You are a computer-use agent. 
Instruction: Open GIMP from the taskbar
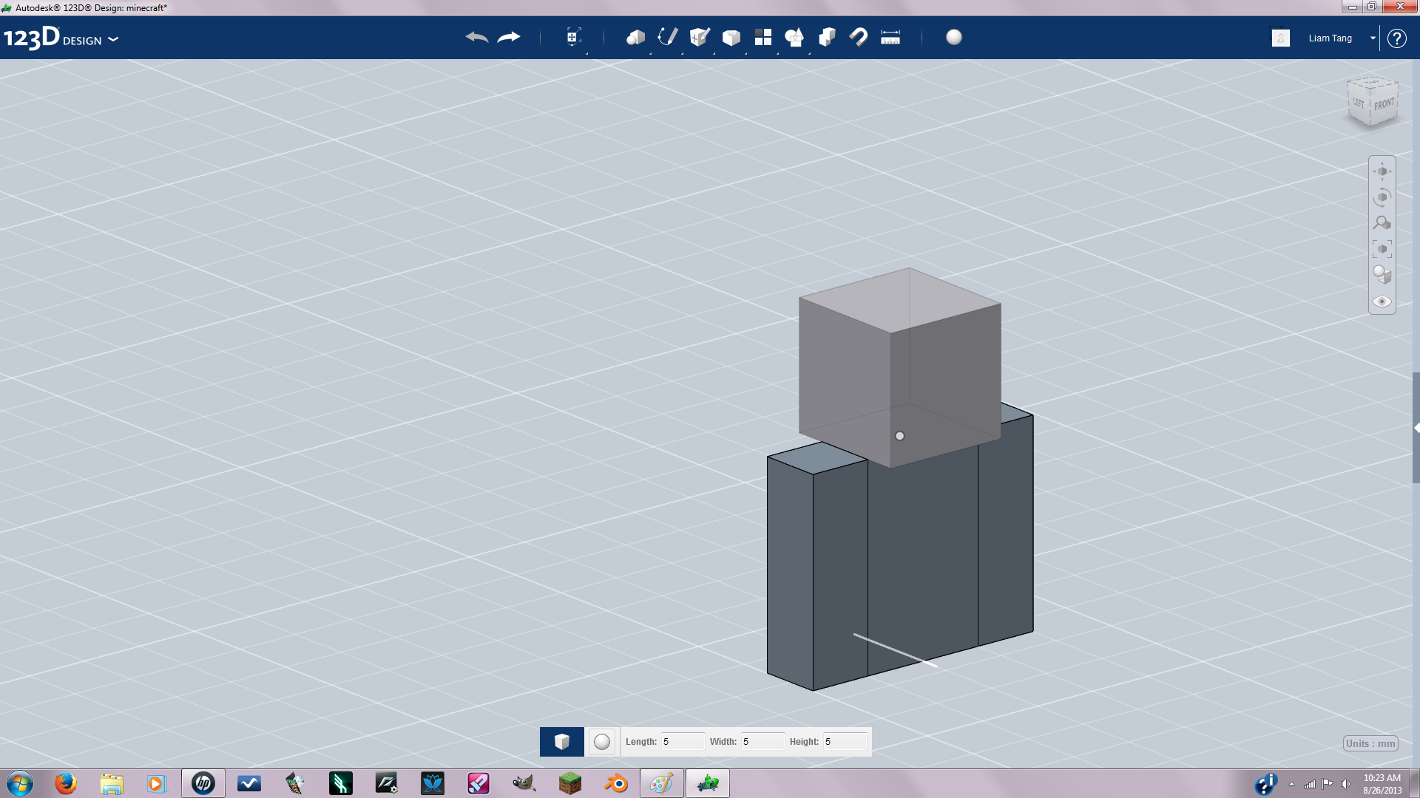coord(524,783)
